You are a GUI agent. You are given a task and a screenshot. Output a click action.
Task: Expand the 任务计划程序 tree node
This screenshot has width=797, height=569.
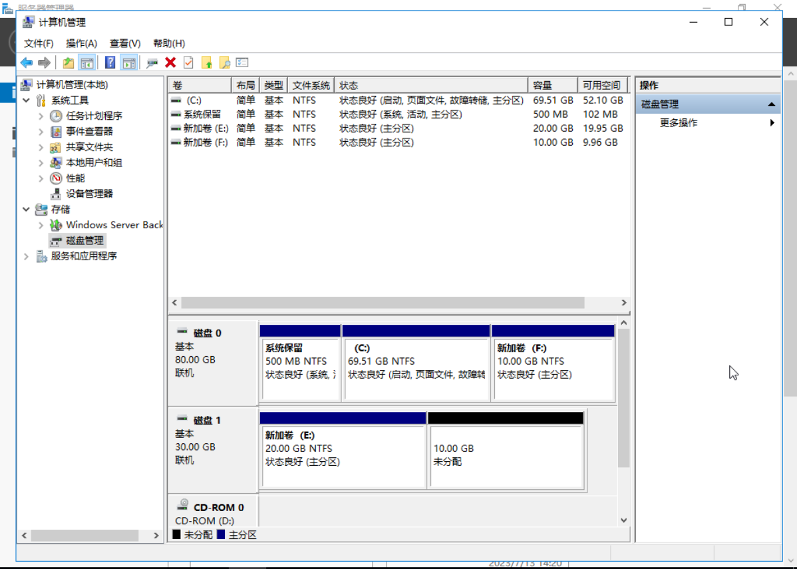41,116
